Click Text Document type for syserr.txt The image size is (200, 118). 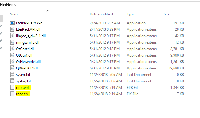coord(139,75)
